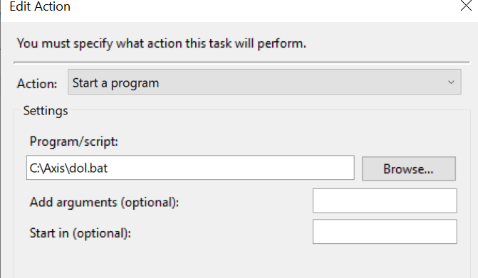Image resolution: width=478 pixels, height=278 pixels.
Task: Click the 'Add arguments (optional):' label
Action: click(x=104, y=202)
